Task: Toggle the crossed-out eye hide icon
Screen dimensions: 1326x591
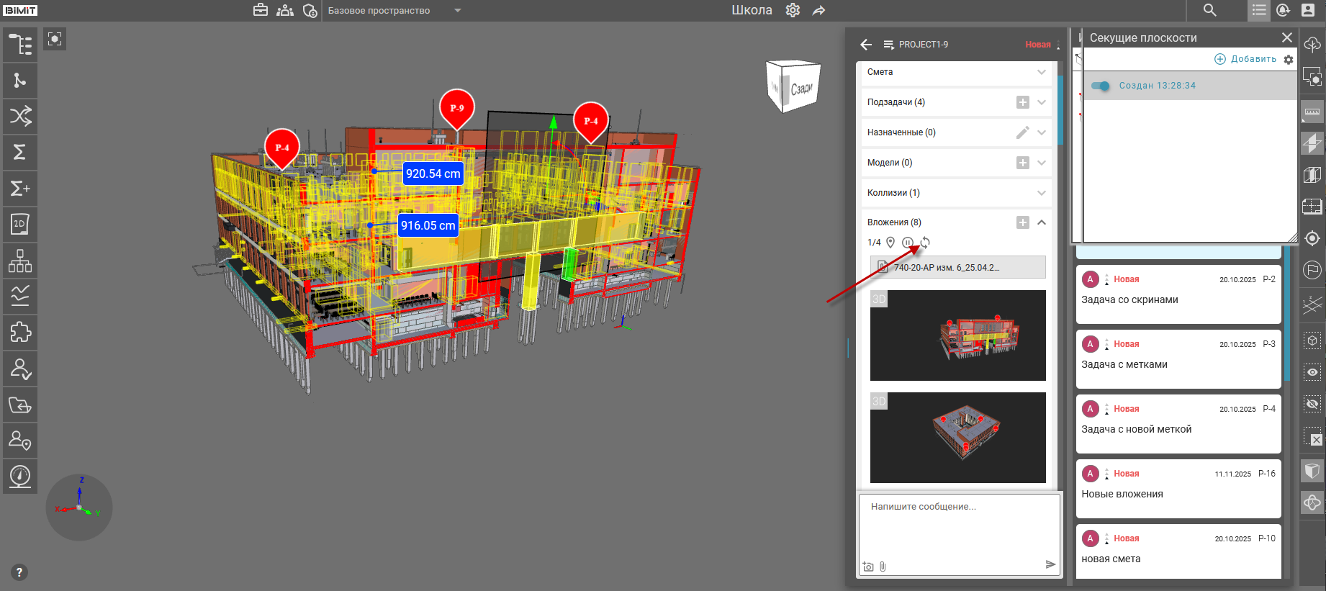Action: [x=1312, y=404]
